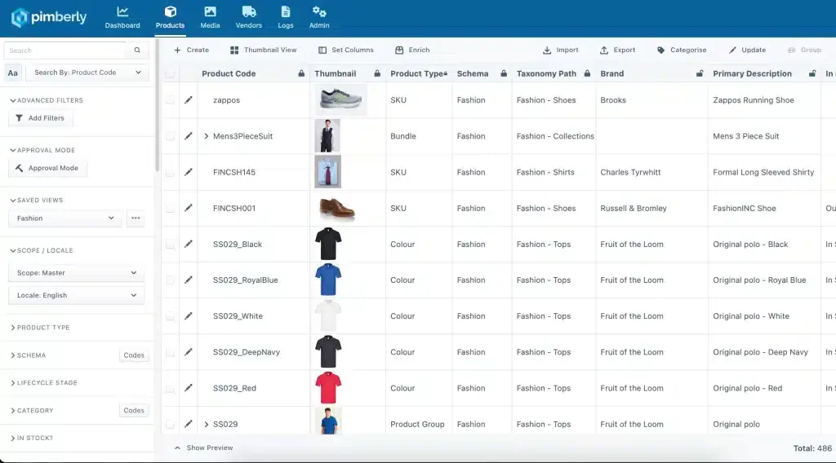The height and width of the screenshot is (463, 836).
Task: Go to the Vendors section
Action: click(x=248, y=18)
